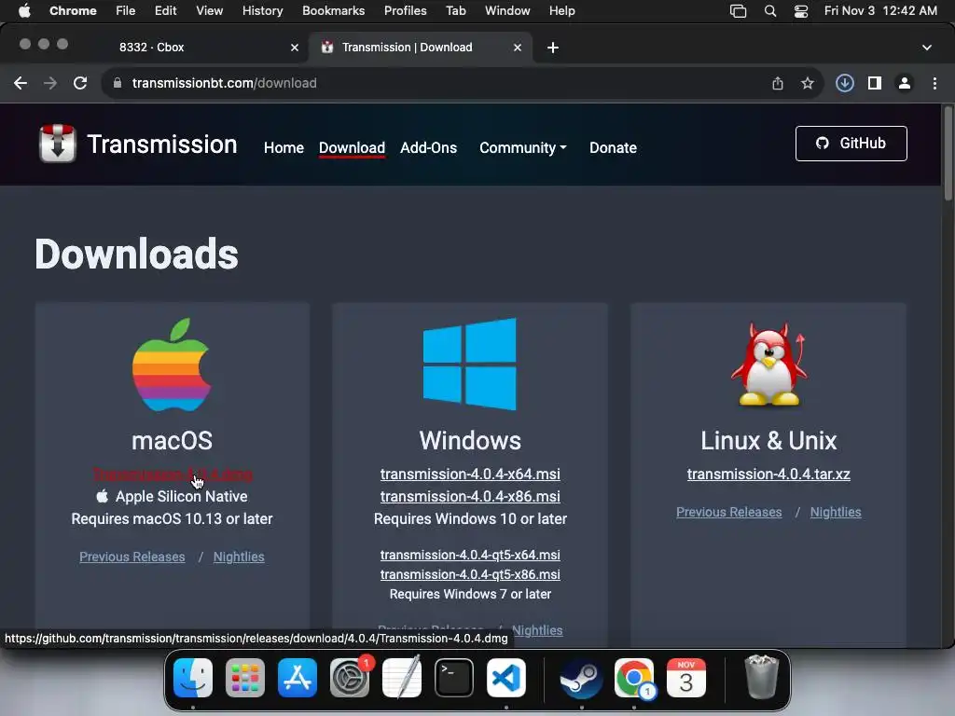Click the blue Windows logo
Viewport: 955px width, 716px height.
pos(470,365)
